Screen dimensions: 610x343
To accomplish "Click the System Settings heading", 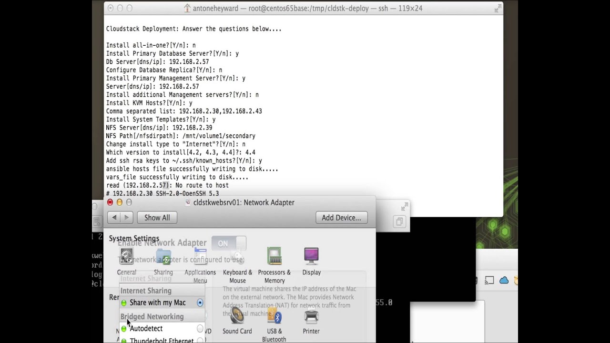I will [x=134, y=238].
